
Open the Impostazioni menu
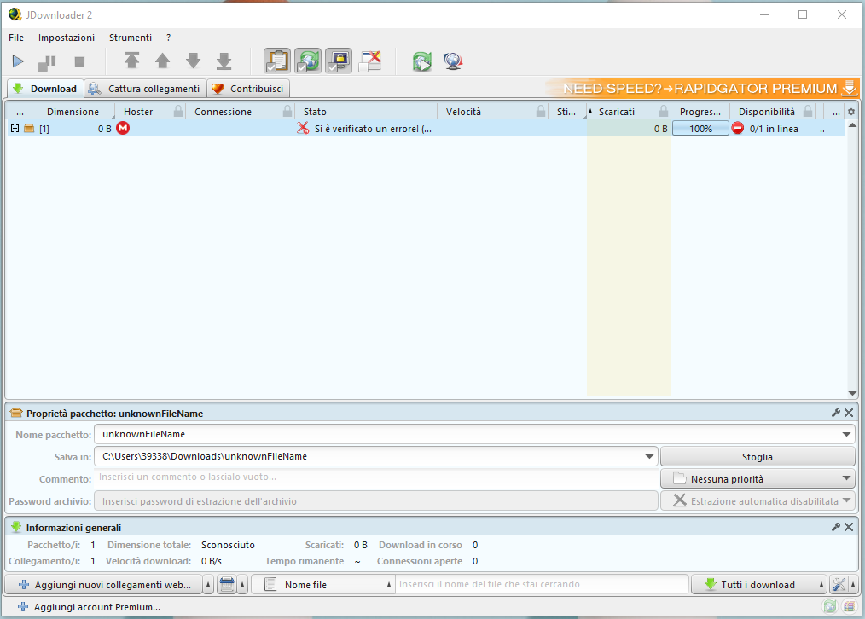(x=67, y=38)
